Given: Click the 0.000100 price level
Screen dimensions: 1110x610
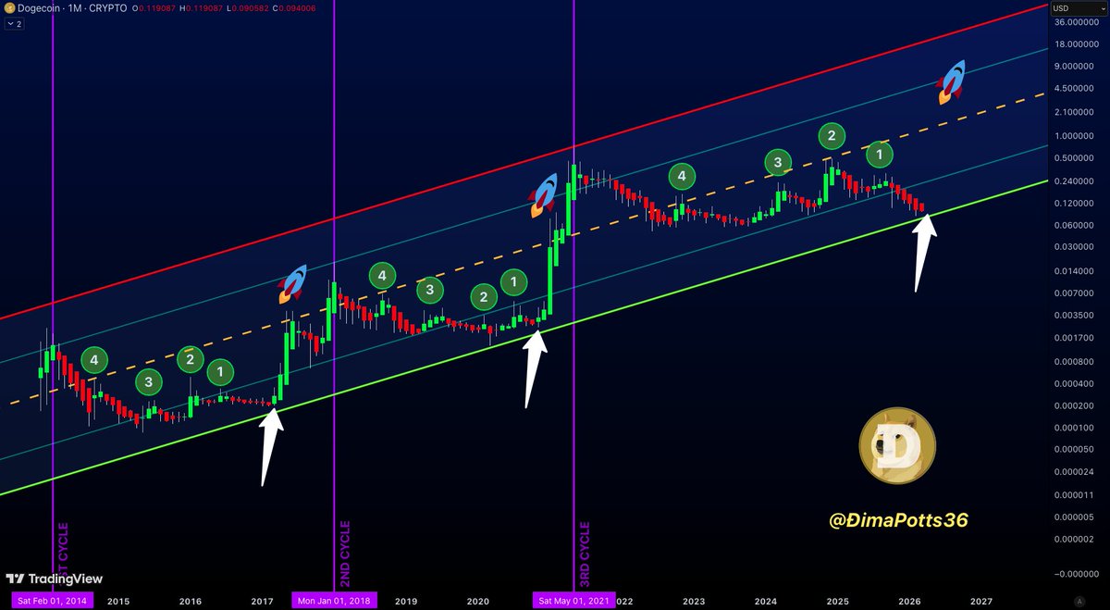Looking at the screenshot, I should [x=1075, y=428].
